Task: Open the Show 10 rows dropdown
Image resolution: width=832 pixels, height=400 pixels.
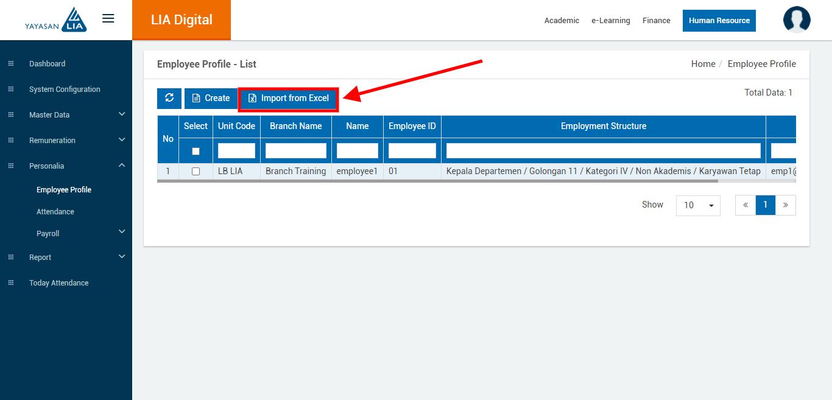Action: click(698, 205)
